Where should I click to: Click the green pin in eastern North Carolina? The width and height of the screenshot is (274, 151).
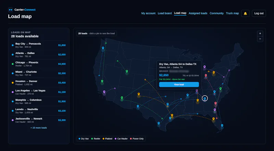[221, 89]
